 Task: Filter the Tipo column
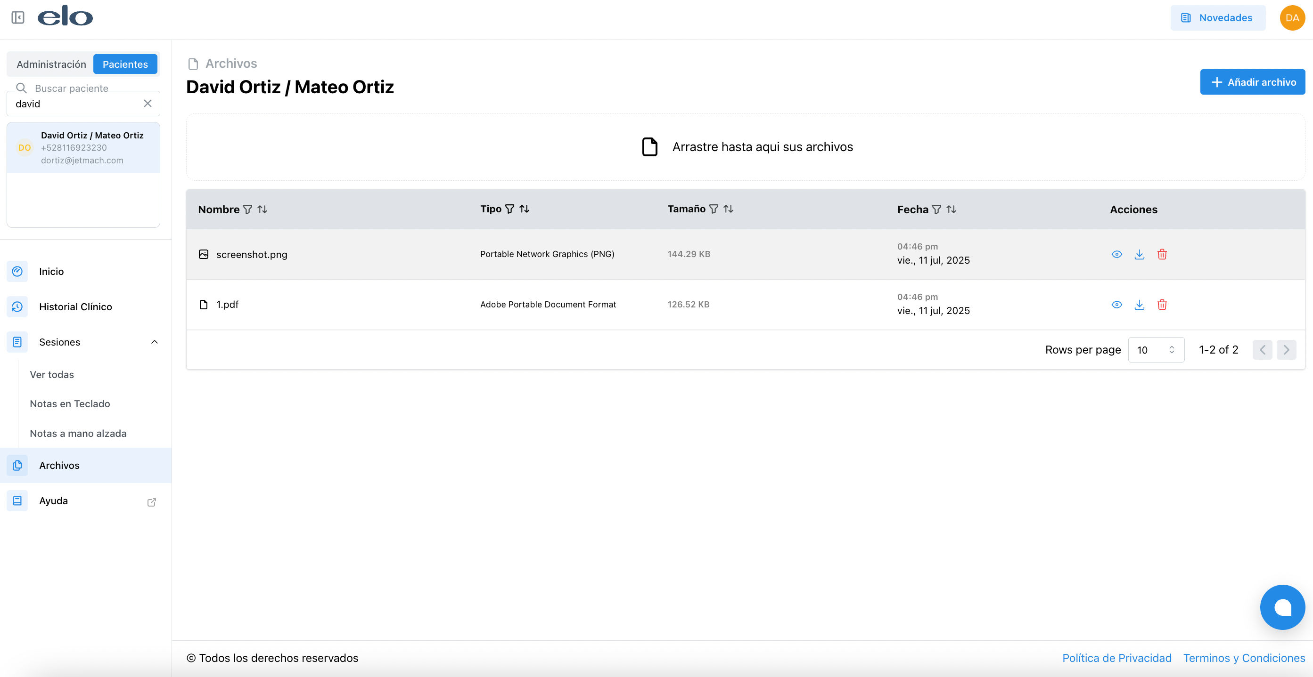coord(509,209)
